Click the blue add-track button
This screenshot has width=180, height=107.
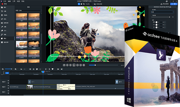click(7, 73)
